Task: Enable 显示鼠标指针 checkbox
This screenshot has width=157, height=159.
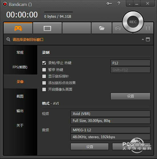Action: (x=44, y=76)
